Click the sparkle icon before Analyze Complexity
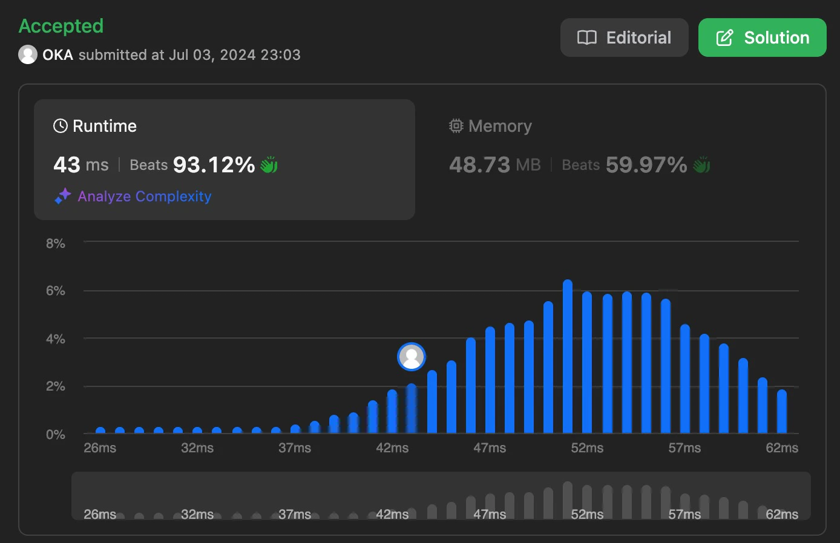 point(63,197)
